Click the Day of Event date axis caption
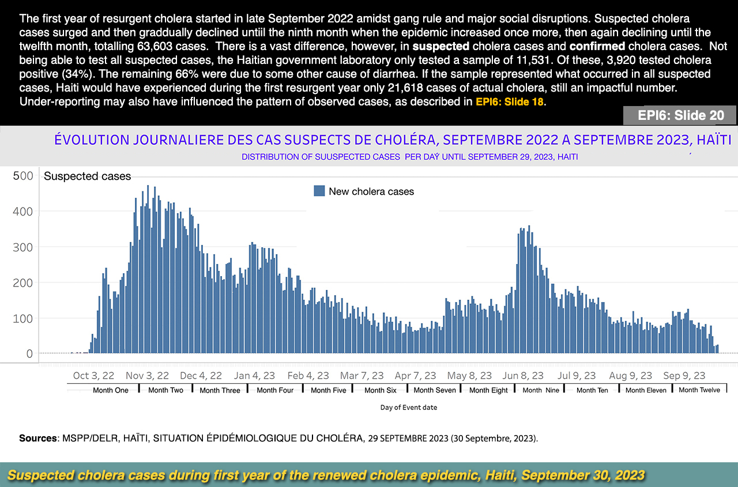738x487 pixels. (x=408, y=407)
